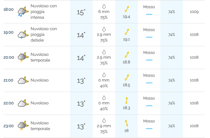Viewport: 210px width, 138px height.
Task: Click the upward wind arrow above 18.3
Action: pyautogui.click(x=127, y=100)
